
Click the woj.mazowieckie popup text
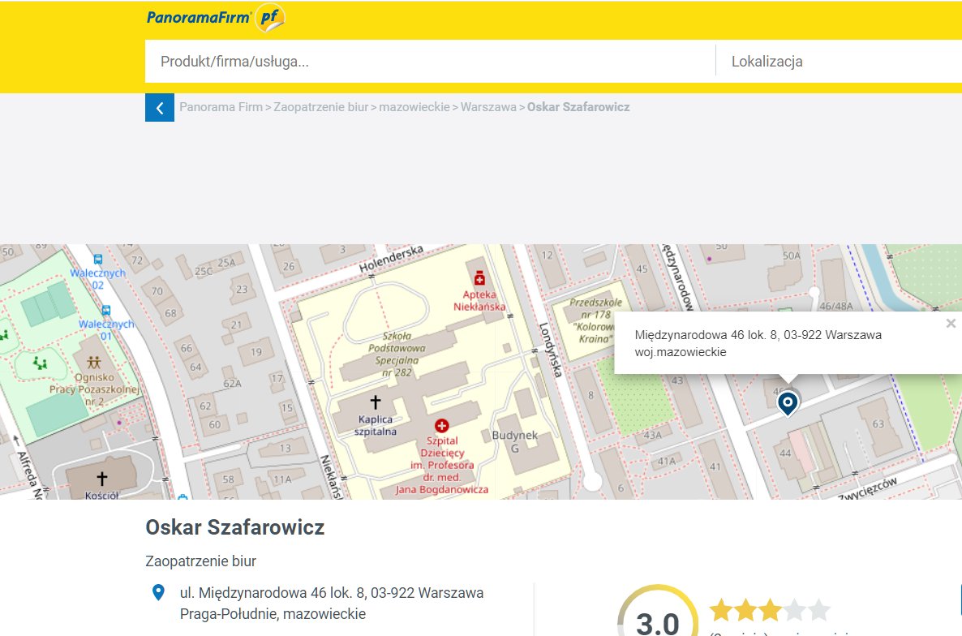click(681, 352)
